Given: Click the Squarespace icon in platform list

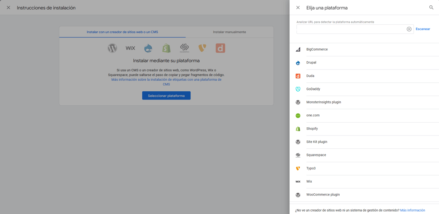Looking at the screenshot, I should pos(298,155).
